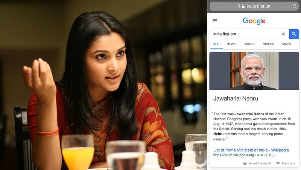Tap the lock icon in address bar

pos(243,6)
